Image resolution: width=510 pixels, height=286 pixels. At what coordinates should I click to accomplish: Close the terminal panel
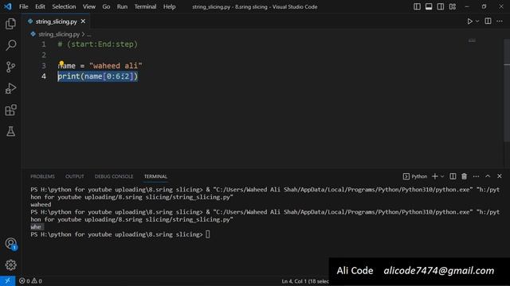(x=500, y=176)
